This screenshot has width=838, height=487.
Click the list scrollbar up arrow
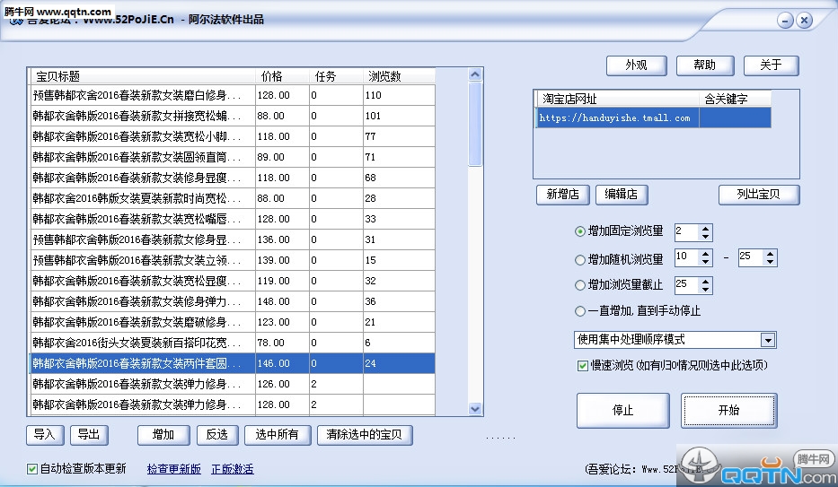(x=475, y=74)
